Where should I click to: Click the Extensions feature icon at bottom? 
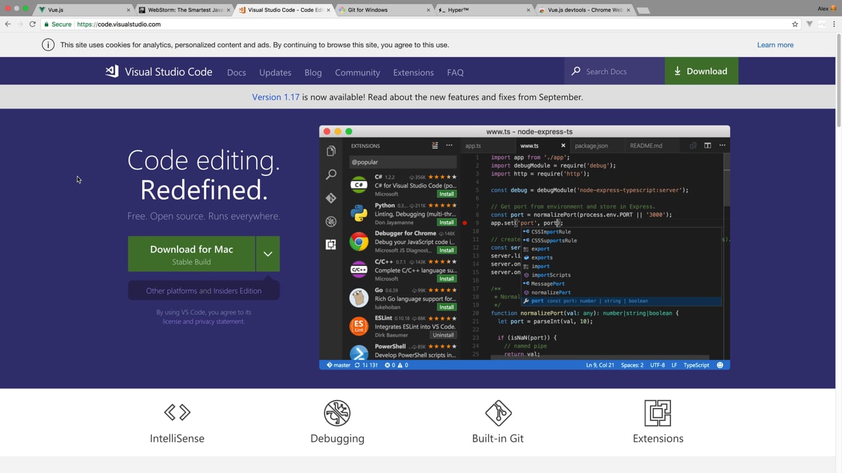(658, 413)
